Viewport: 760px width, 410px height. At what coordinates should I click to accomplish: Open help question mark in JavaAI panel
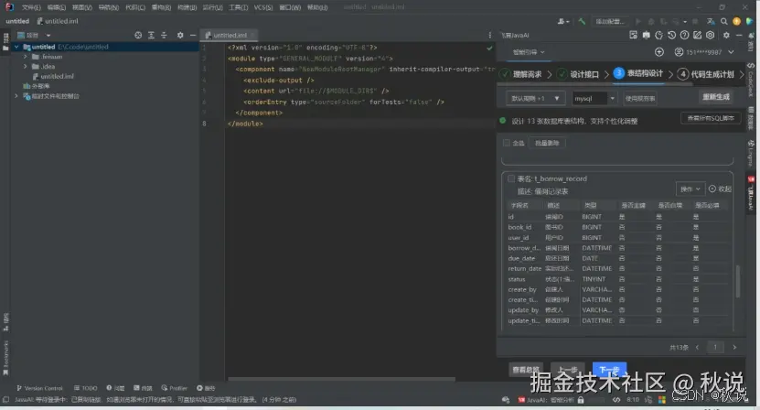point(684,35)
